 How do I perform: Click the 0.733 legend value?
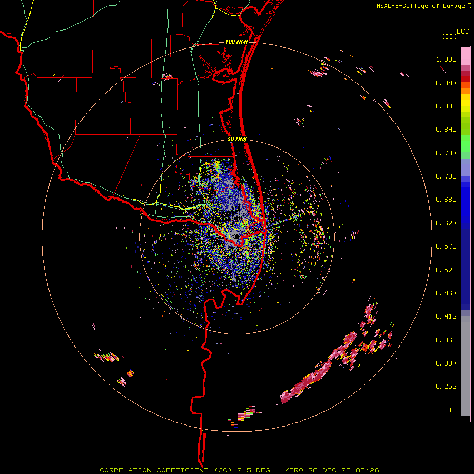[x=446, y=176]
